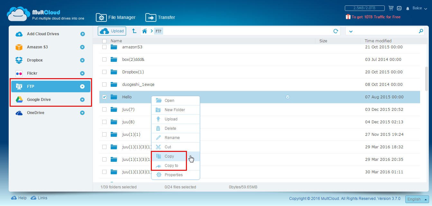Refresh the file list
Viewport: 432px width, 206px height.
(x=335, y=31)
